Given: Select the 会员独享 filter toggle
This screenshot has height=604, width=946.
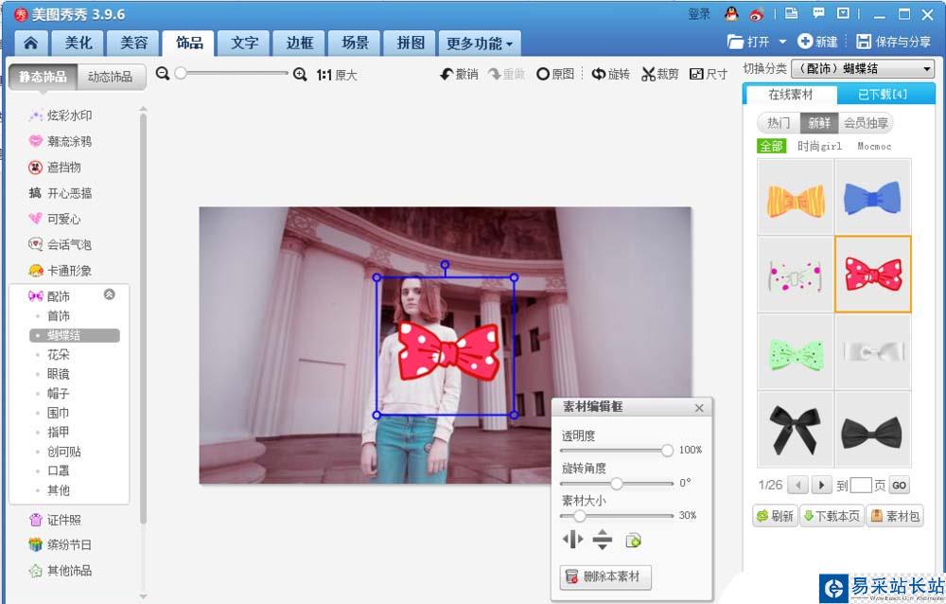Looking at the screenshot, I should click(x=866, y=123).
